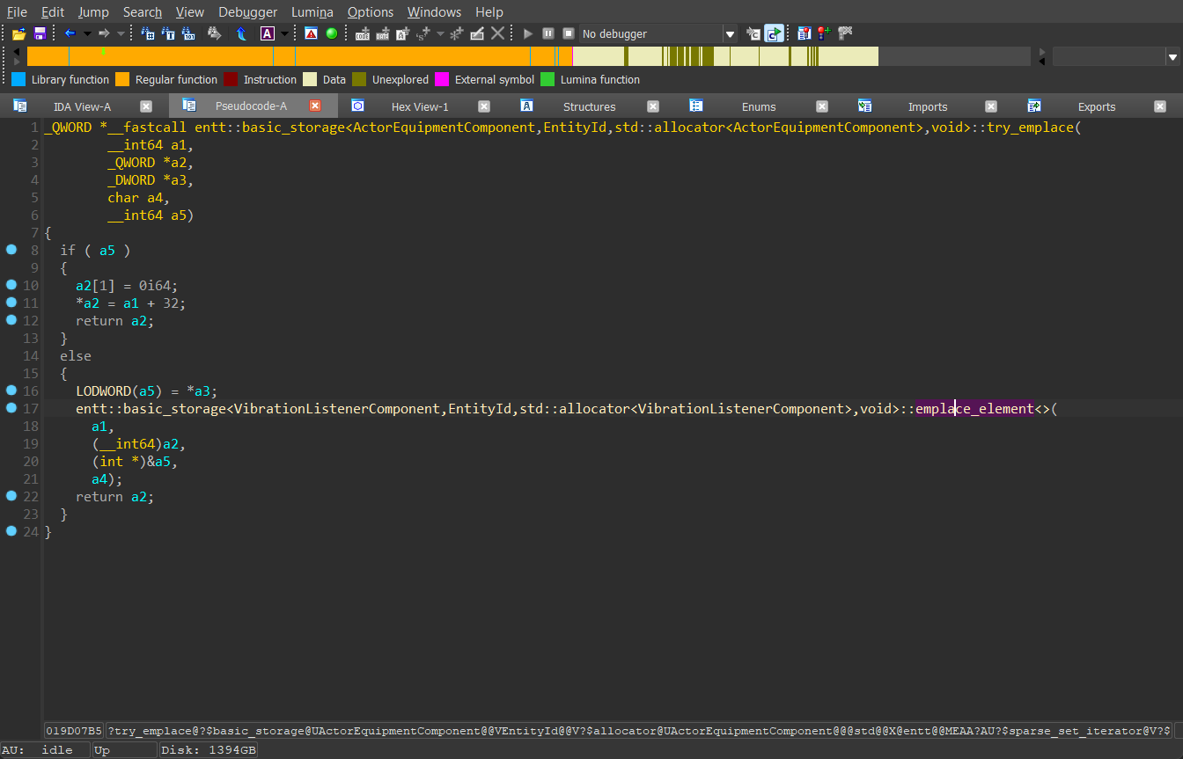1183x759 pixels.
Task: Click the green circle status indicator icon
Action: pyautogui.click(x=332, y=33)
